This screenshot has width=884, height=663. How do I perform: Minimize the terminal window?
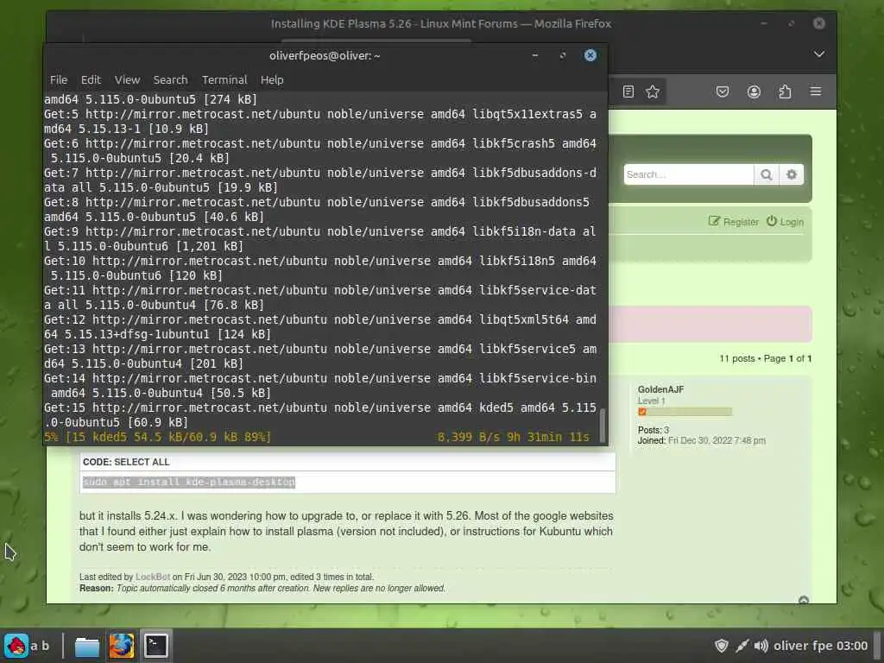point(535,55)
